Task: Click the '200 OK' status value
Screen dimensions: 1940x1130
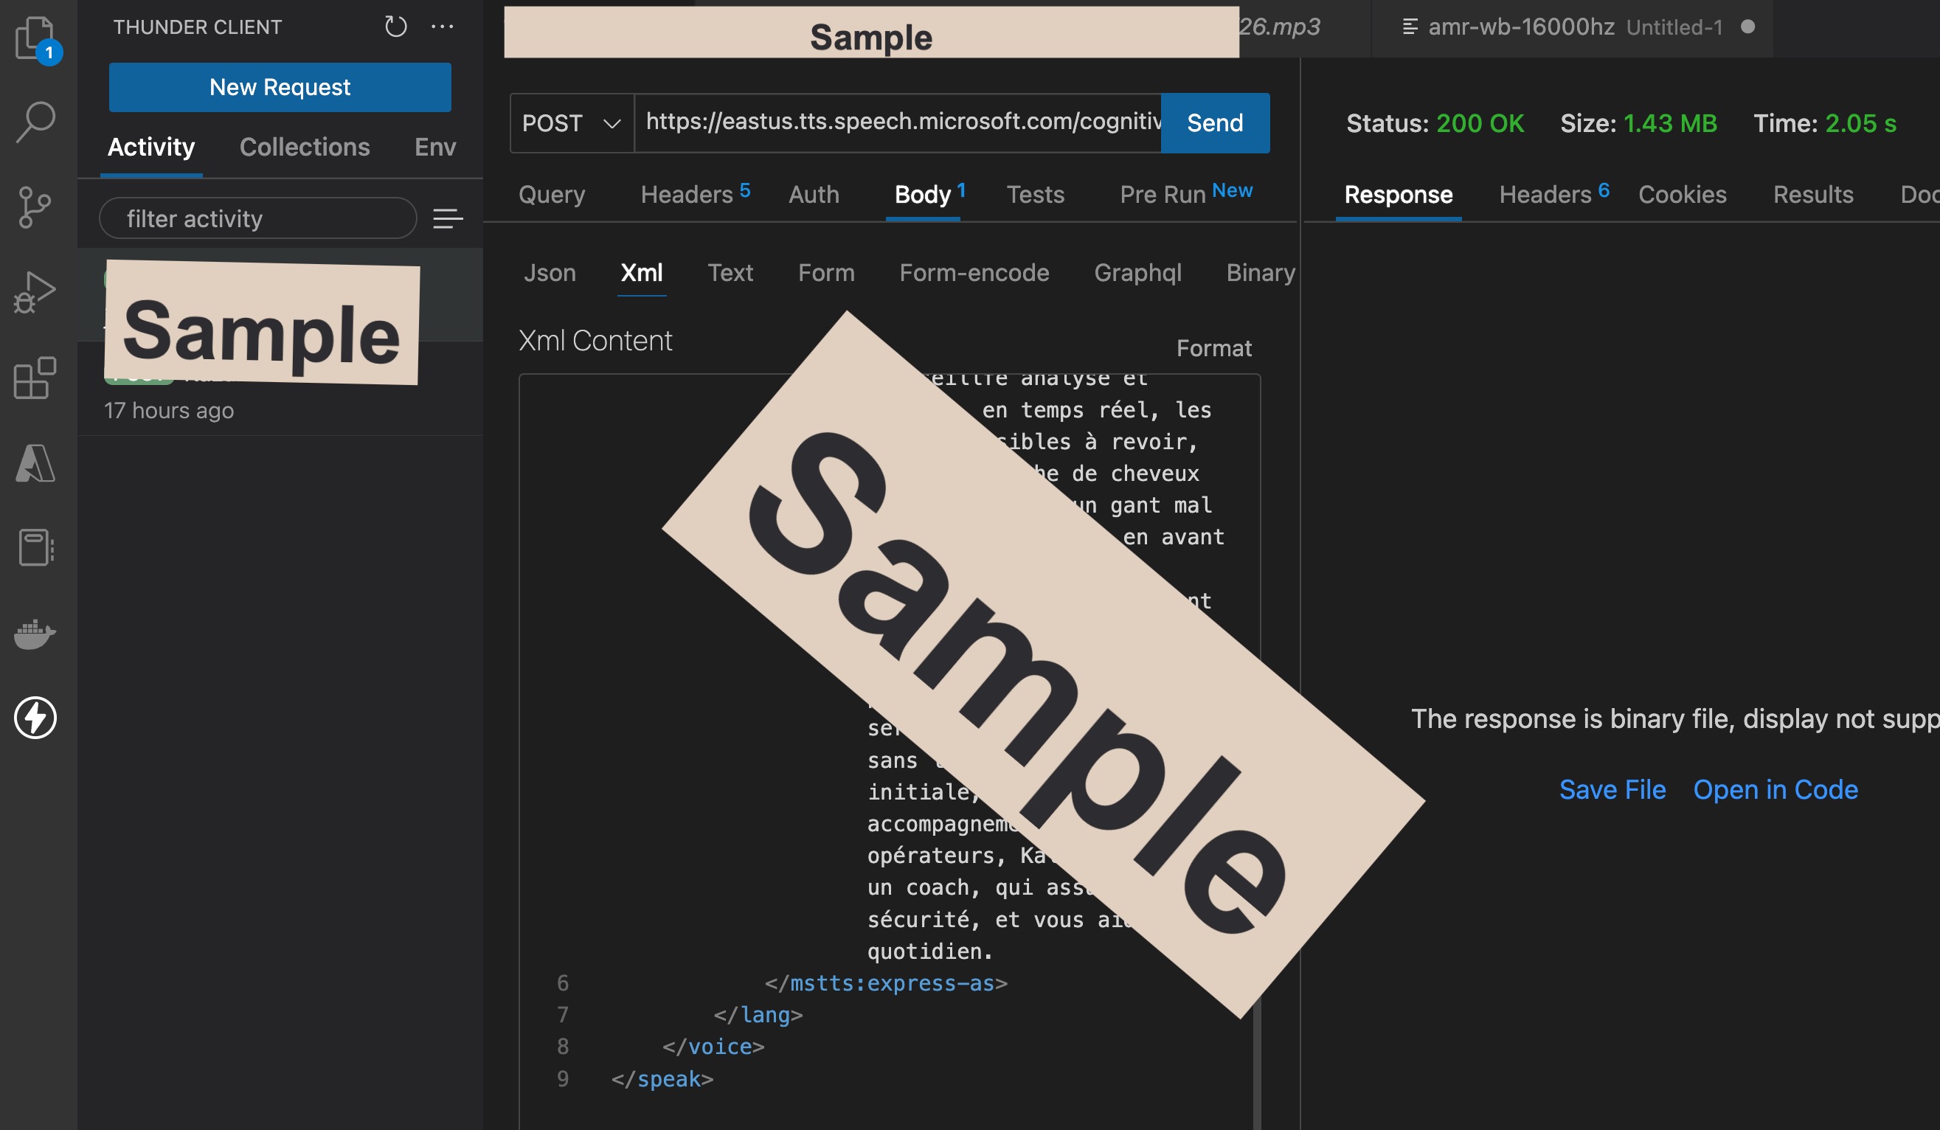Action: coord(1480,123)
